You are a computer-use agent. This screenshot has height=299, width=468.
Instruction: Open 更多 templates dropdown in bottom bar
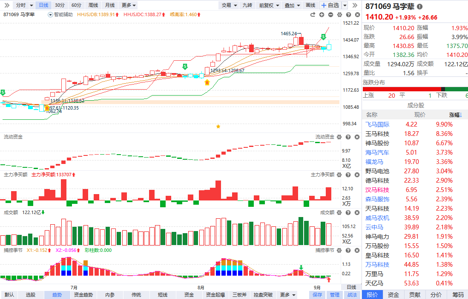click(288, 295)
